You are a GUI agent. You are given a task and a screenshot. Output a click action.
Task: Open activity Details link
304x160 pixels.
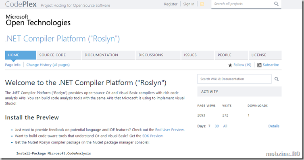coord(274,126)
